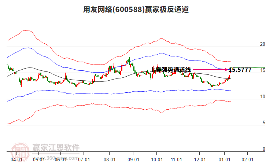Click the y-axis value 15
The width and height of the screenshot is (266, 165).
click(x=262, y=70)
